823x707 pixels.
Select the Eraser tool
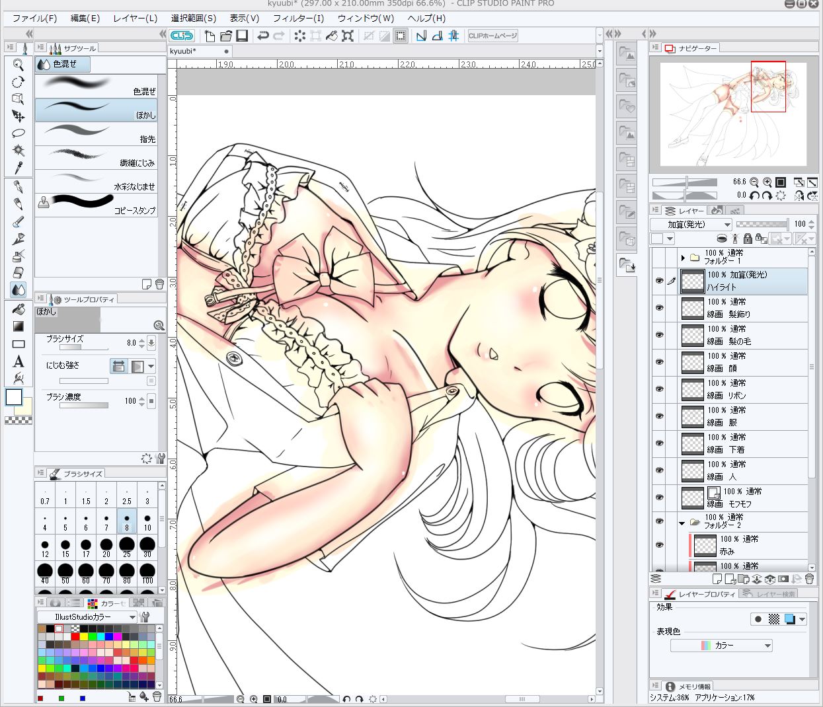tap(19, 272)
